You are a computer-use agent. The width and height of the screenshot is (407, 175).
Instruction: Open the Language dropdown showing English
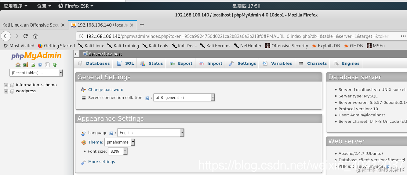point(151,133)
